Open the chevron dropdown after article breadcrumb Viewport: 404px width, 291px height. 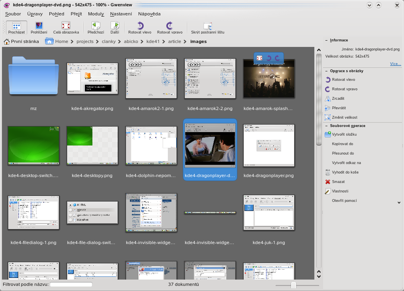point(185,42)
